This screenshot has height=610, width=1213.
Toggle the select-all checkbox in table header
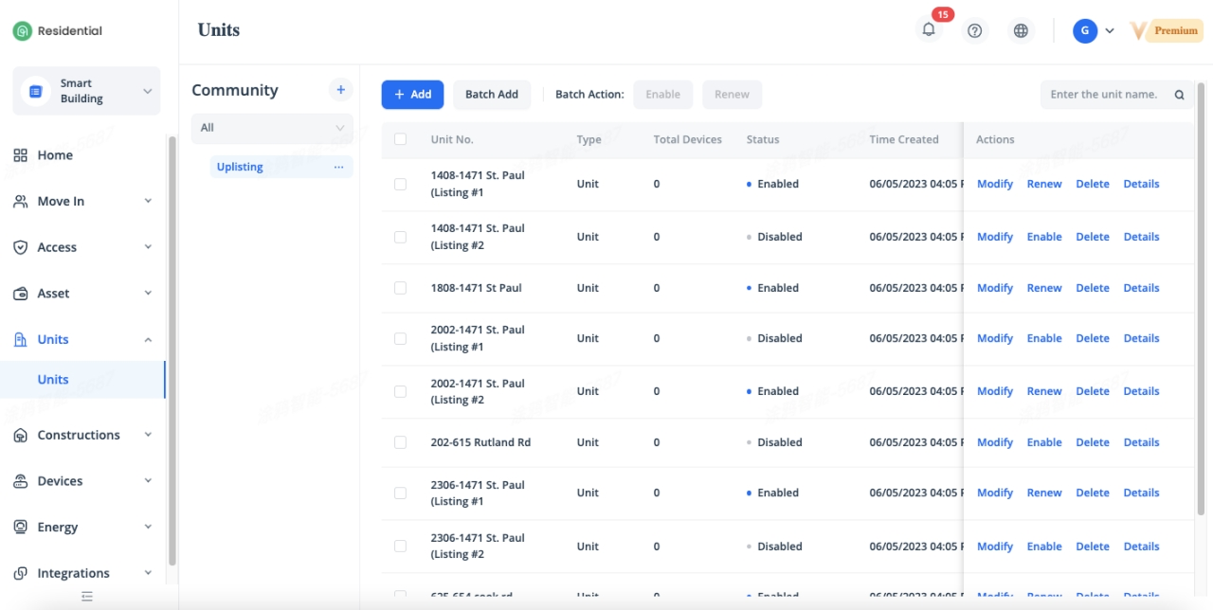(x=400, y=139)
